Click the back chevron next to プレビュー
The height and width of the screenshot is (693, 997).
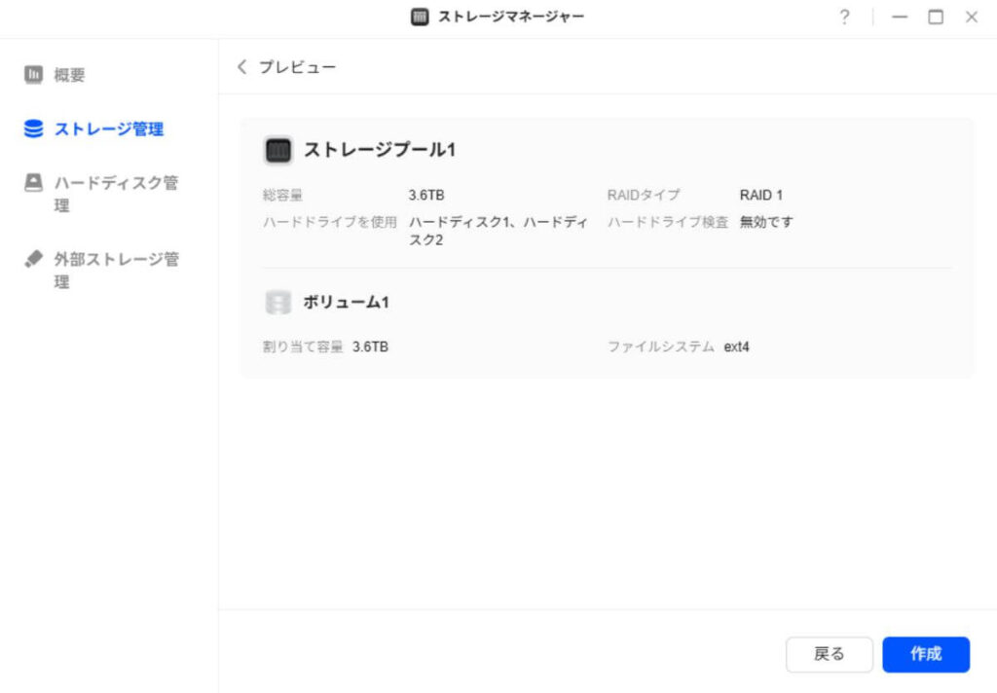point(240,66)
